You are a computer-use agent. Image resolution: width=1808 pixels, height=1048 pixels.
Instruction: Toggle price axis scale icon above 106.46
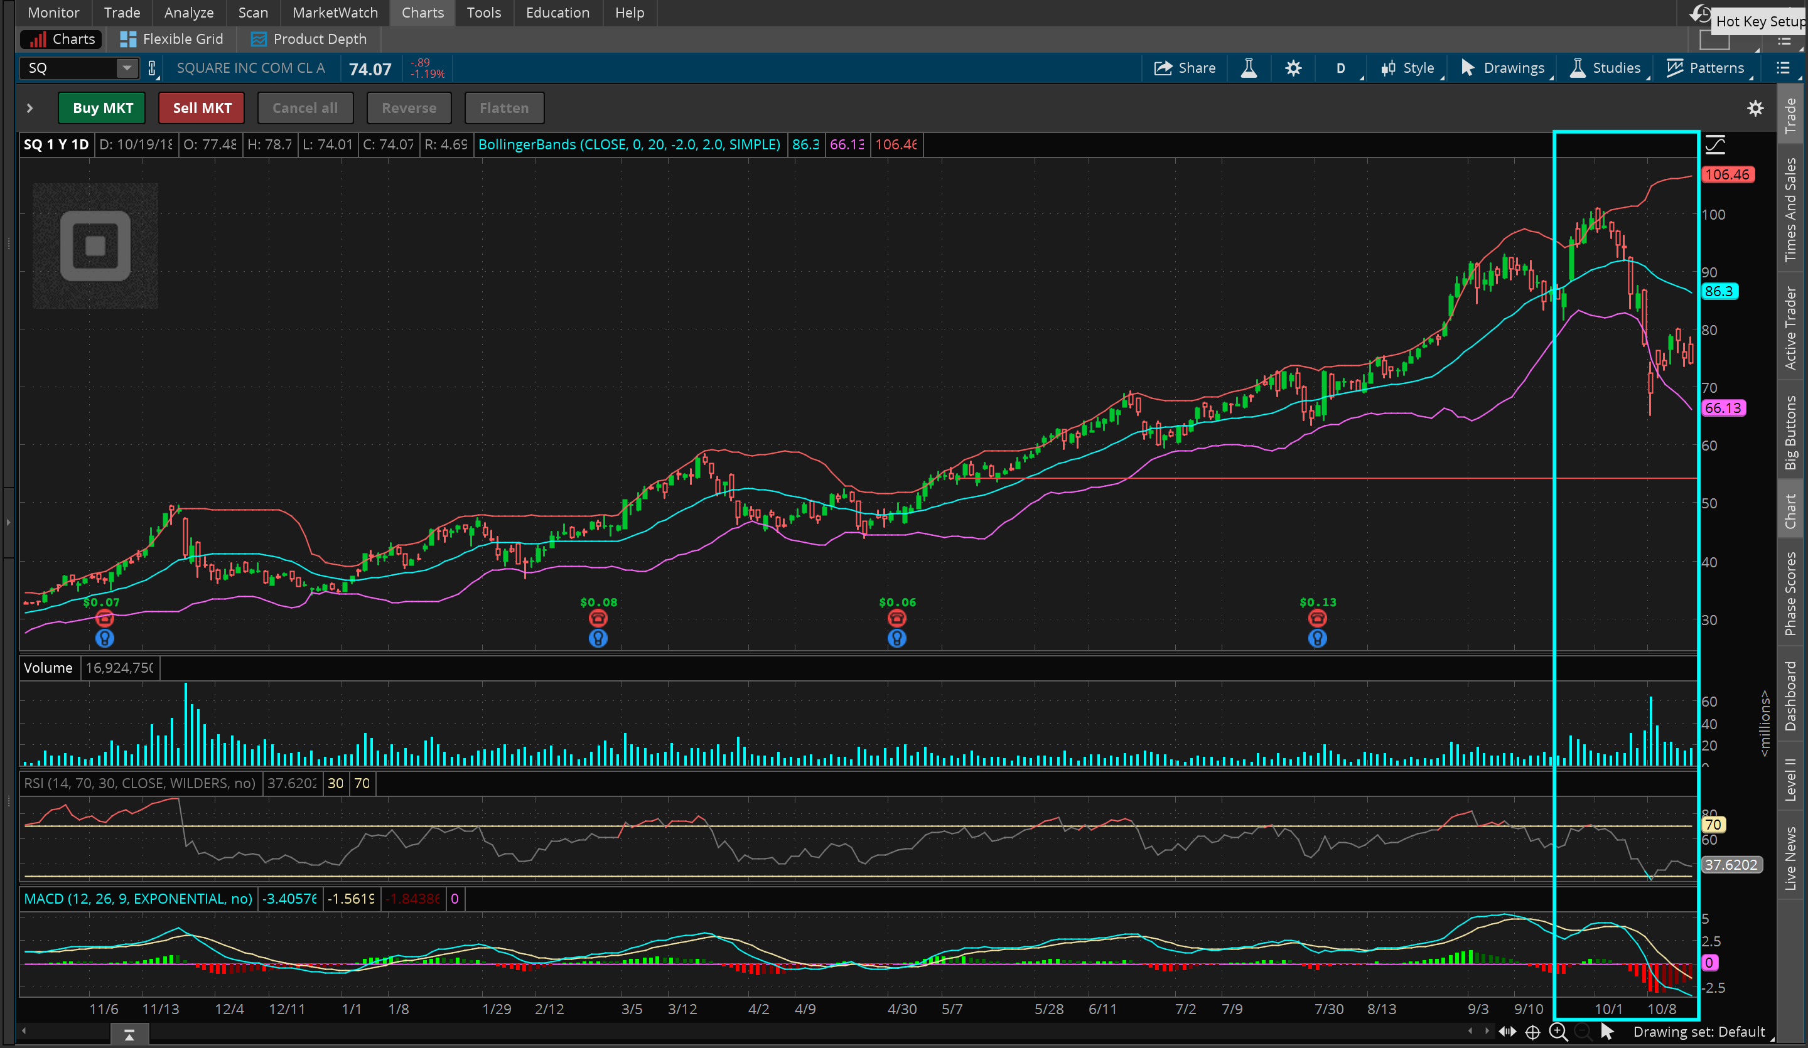coord(1716,145)
